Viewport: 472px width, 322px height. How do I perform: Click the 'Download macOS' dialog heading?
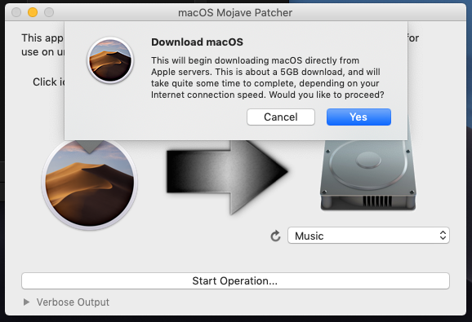[x=197, y=42]
